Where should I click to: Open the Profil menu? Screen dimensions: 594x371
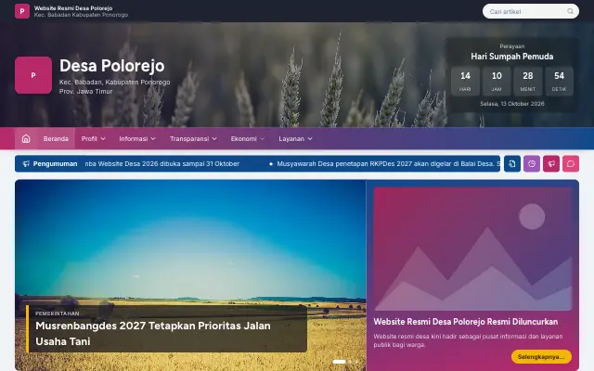coord(93,138)
